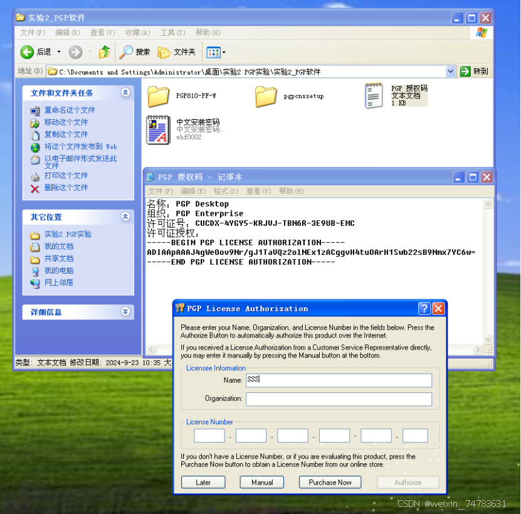Open Explorer 收藏(A) menu
The image size is (521, 514).
137,33
